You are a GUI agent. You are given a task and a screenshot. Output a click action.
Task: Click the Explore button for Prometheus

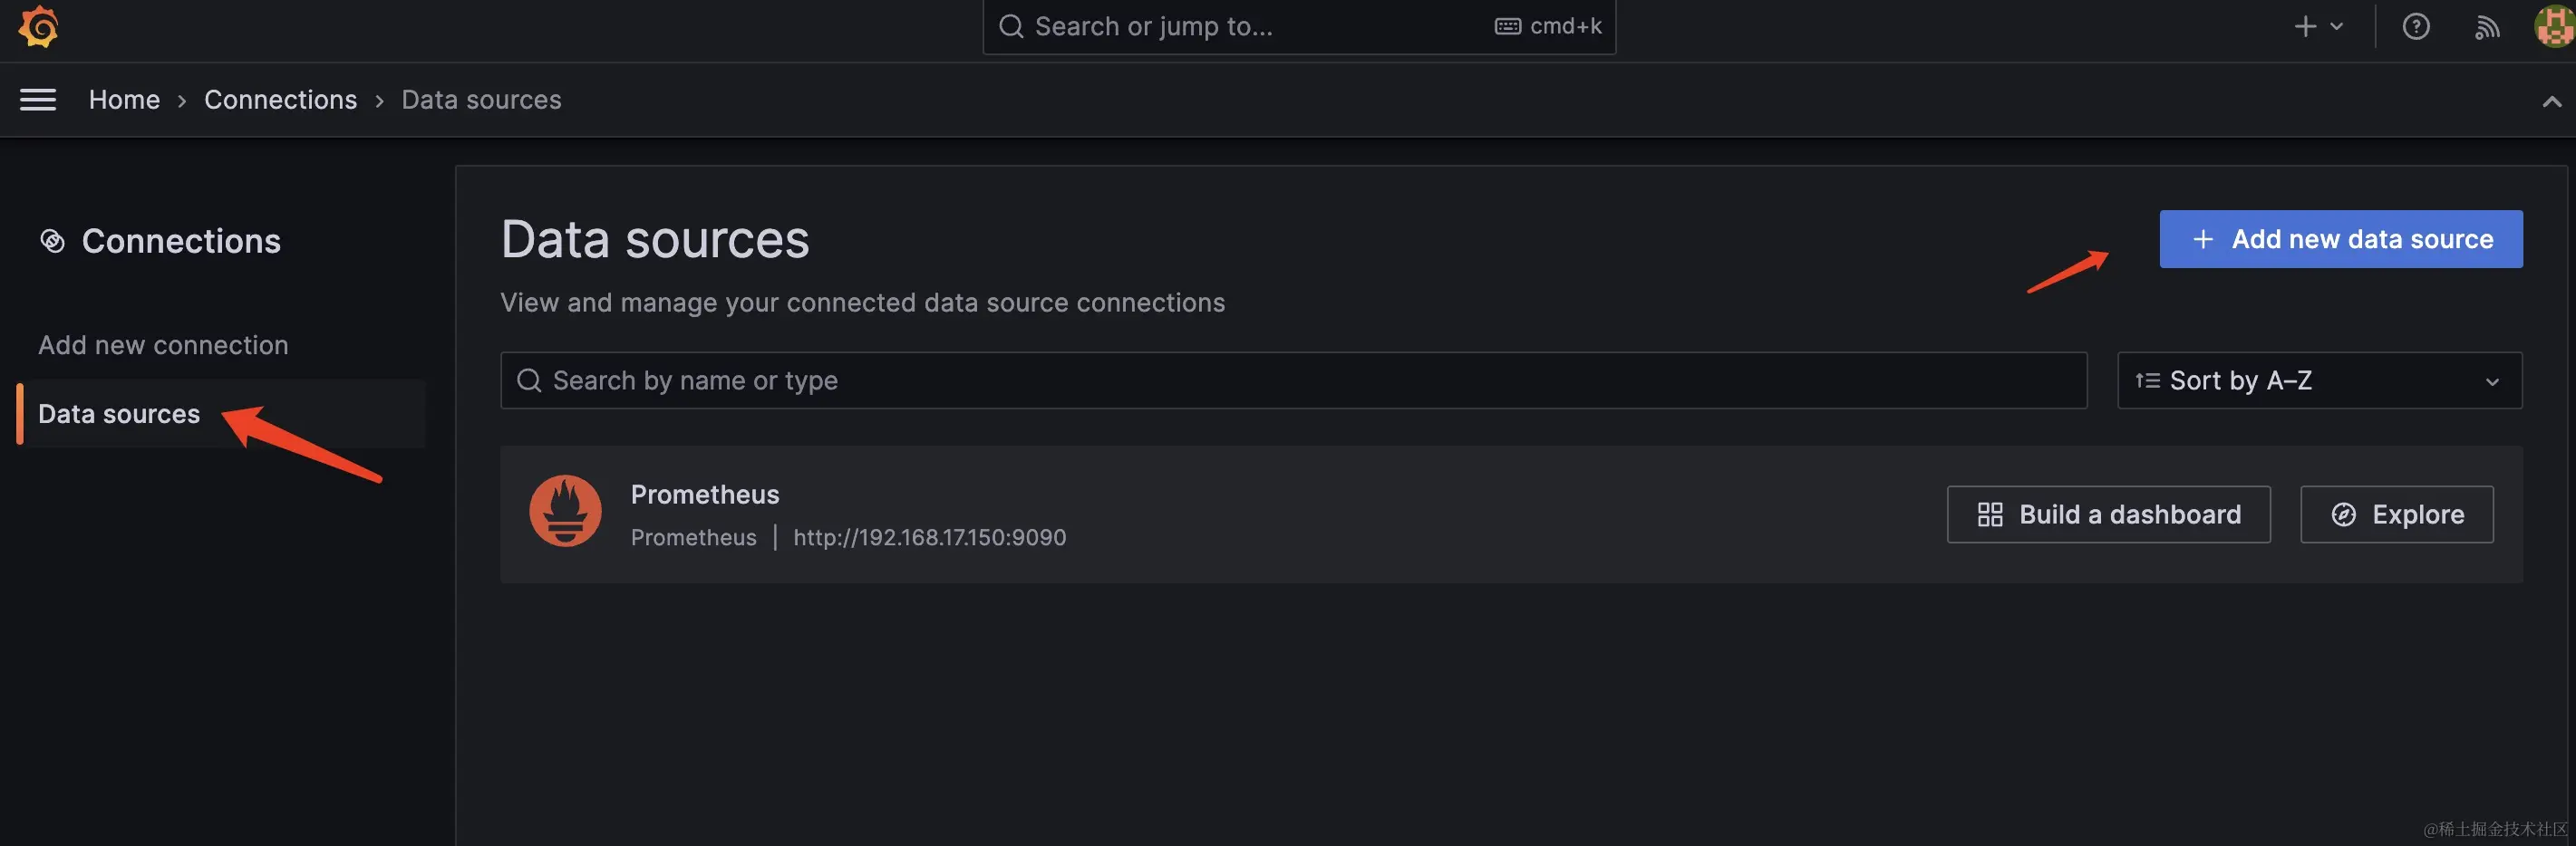(2396, 514)
